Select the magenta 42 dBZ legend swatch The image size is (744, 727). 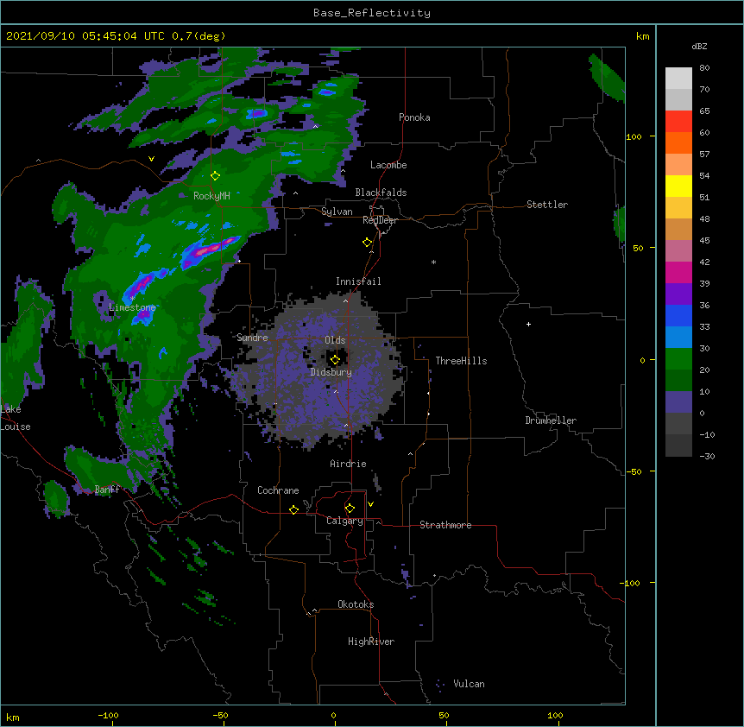coord(678,272)
